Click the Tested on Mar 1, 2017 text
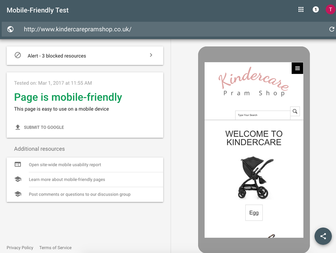The height and width of the screenshot is (253, 336). [53, 83]
